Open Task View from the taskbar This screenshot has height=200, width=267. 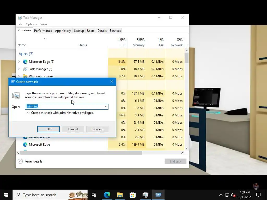pyautogui.click(x=94, y=195)
